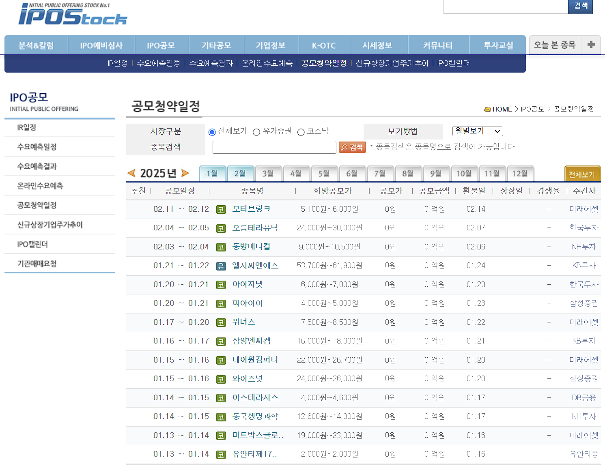The height and width of the screenshot is (466, 605).
Task: Click the magnifier 검색 search icon button
Action: pos(351,147)
